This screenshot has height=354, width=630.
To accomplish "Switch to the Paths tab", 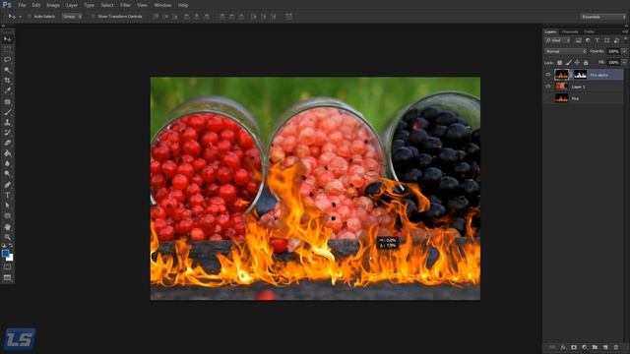I will (589, 31).
